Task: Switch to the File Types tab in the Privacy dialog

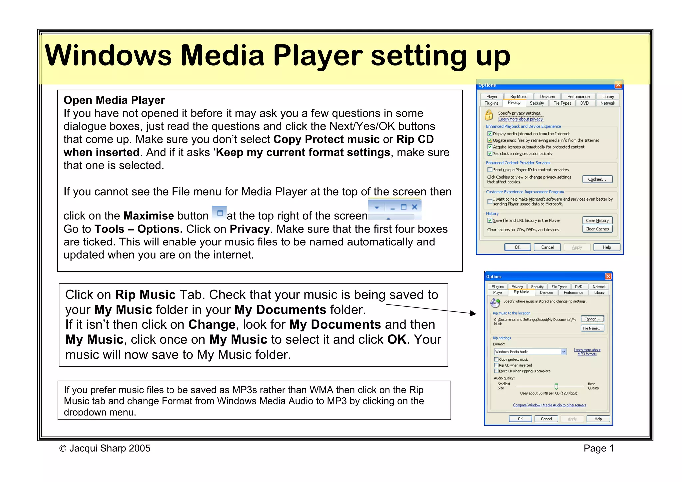Action: pos(562,103)
